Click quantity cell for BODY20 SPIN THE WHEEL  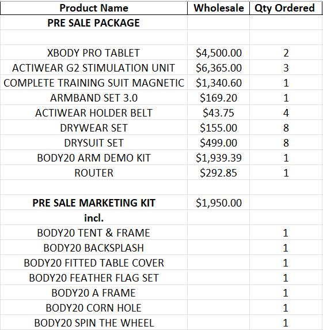click(x=286, y=322)
